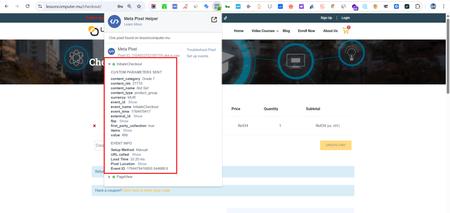Show the items parameter value
Viewport: 450px width, 213px height.
coord(127,131)
